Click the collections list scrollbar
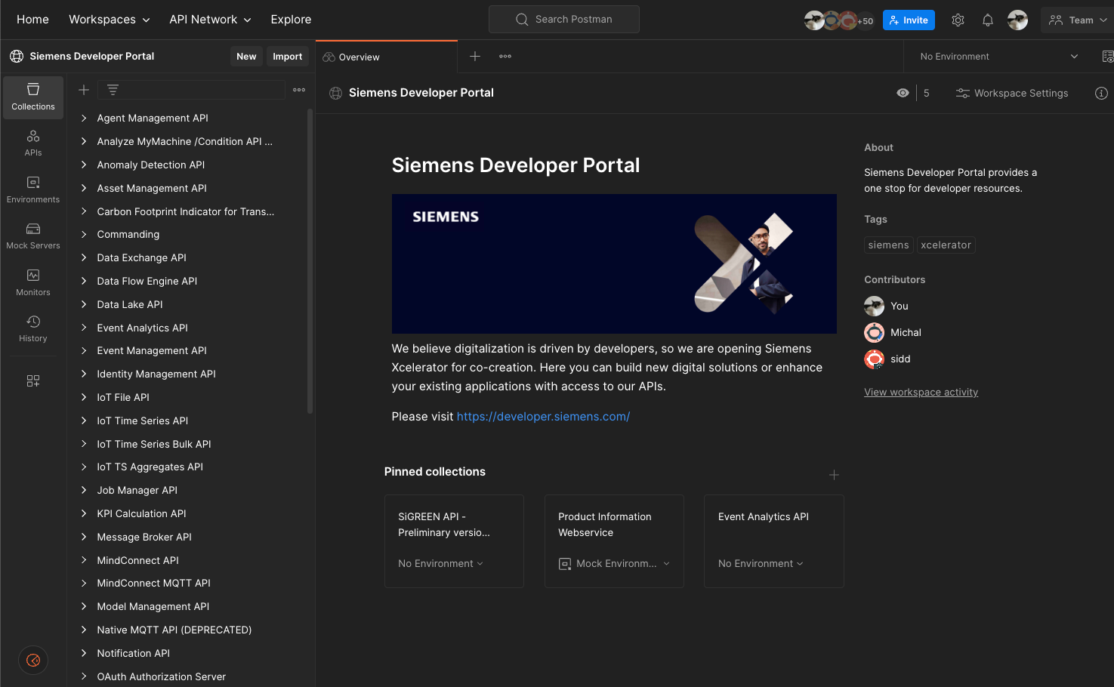 tap(310, 260)
